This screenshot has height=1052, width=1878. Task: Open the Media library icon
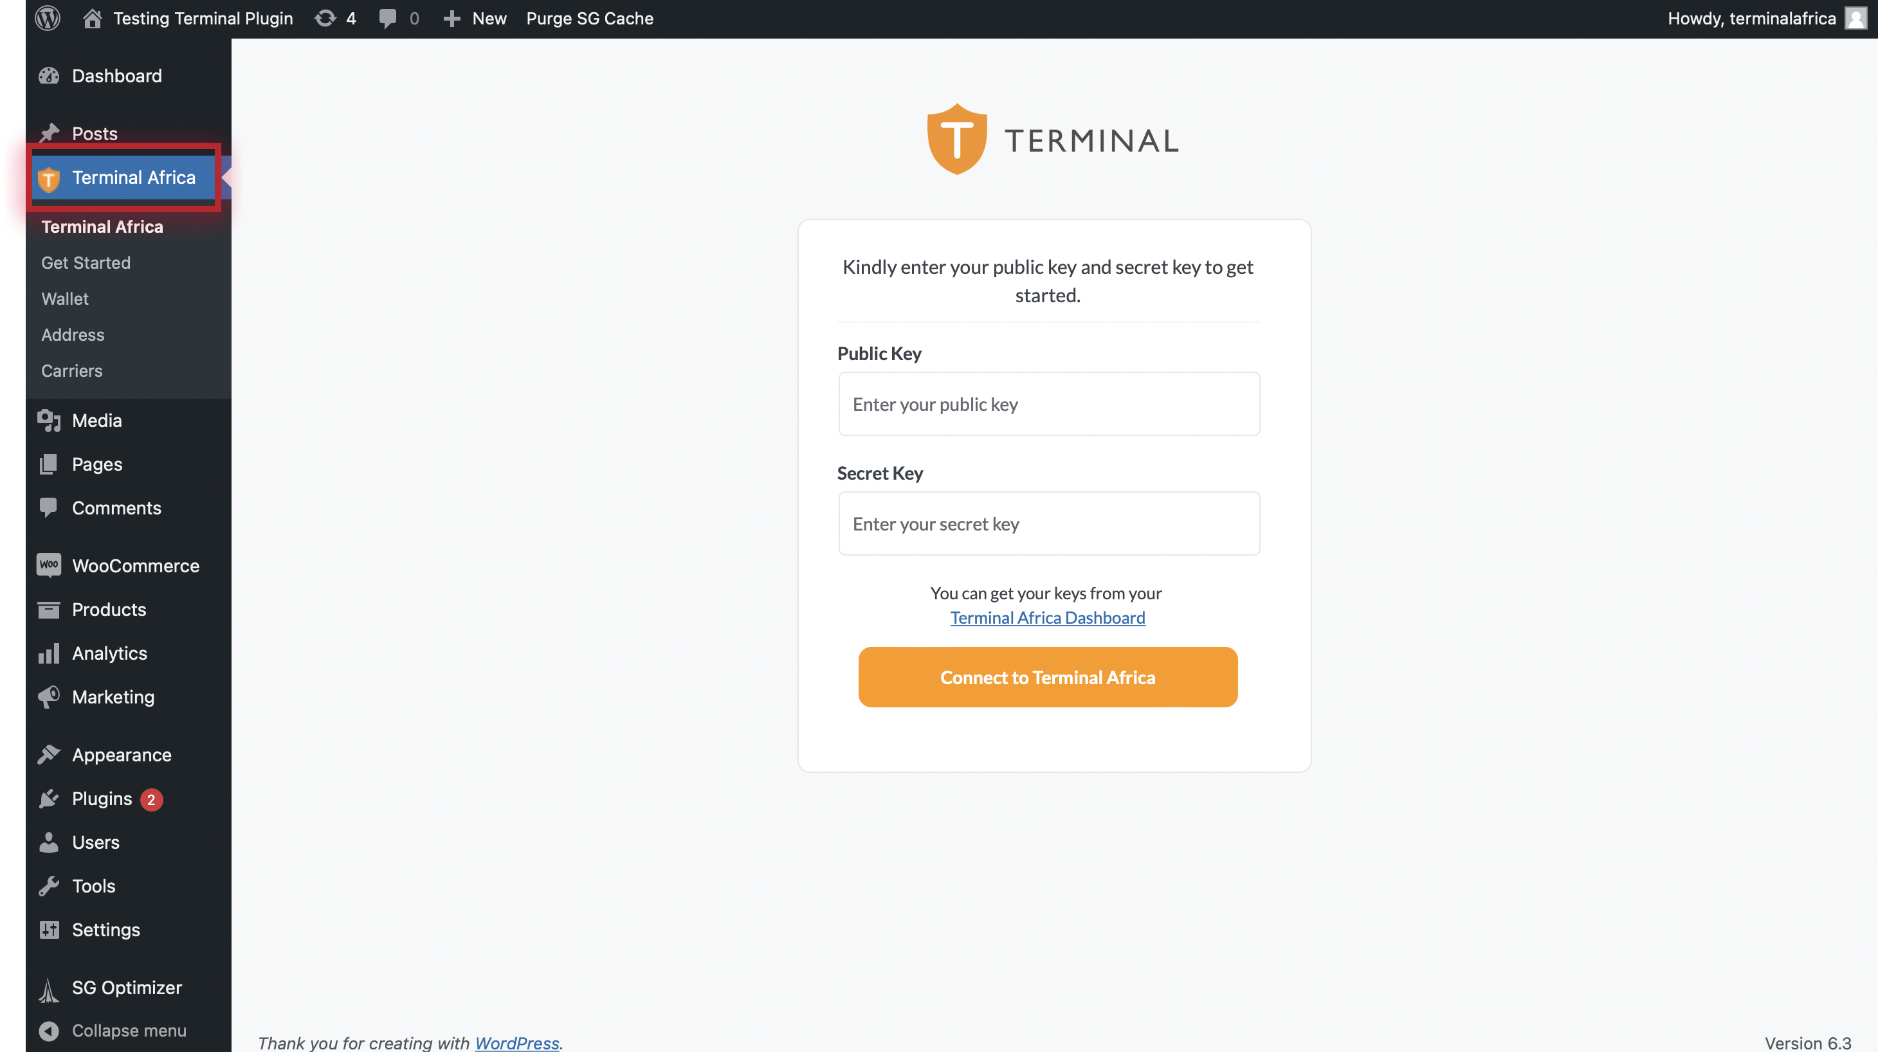(x=49, y=421)
